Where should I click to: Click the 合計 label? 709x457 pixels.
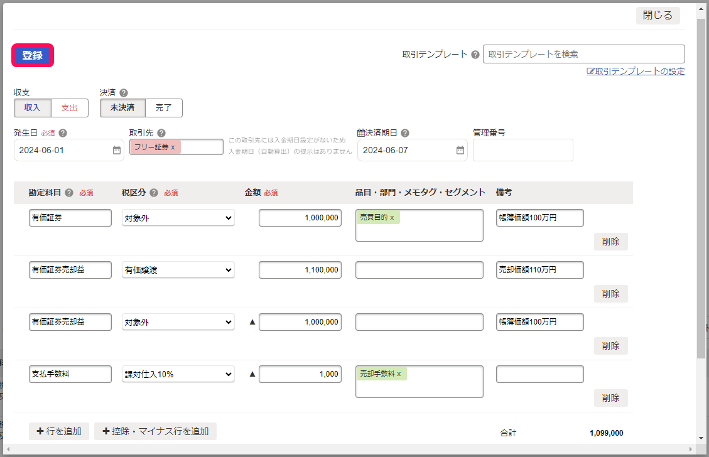[508, 433]
